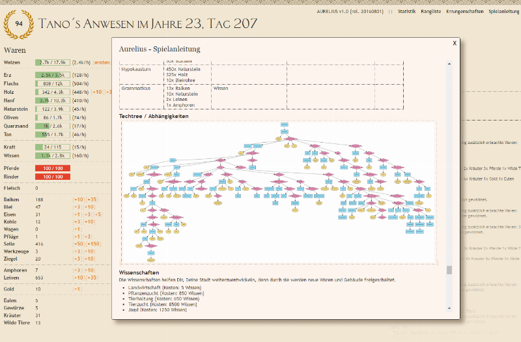This screenshot has height=342, width=521.
Task: Open Errungenschaften from the top menu
Action: click(464, 11)
